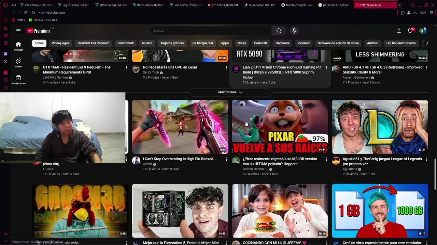Select the Tarjetas gráficas chip
This screenshot has height=245, width=437.
point(172,43)
